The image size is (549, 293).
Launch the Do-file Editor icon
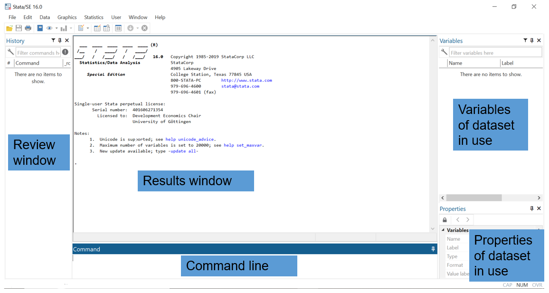pos(81,28)
